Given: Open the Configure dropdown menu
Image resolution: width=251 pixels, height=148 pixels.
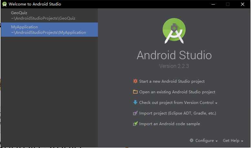Looking at the screenshot, I should (206, 141).
